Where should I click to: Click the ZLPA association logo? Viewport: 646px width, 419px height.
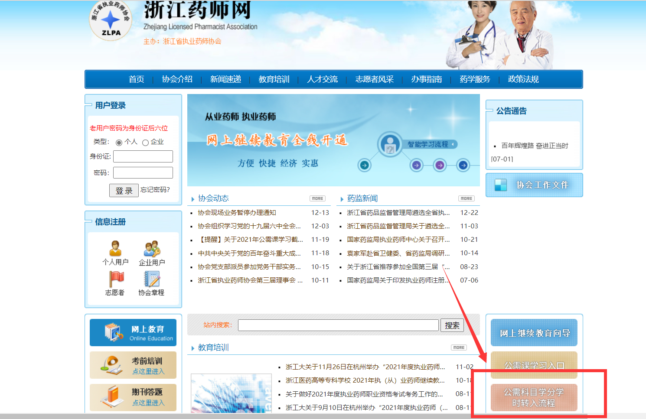pyautogui.click(x=111, y=20)
